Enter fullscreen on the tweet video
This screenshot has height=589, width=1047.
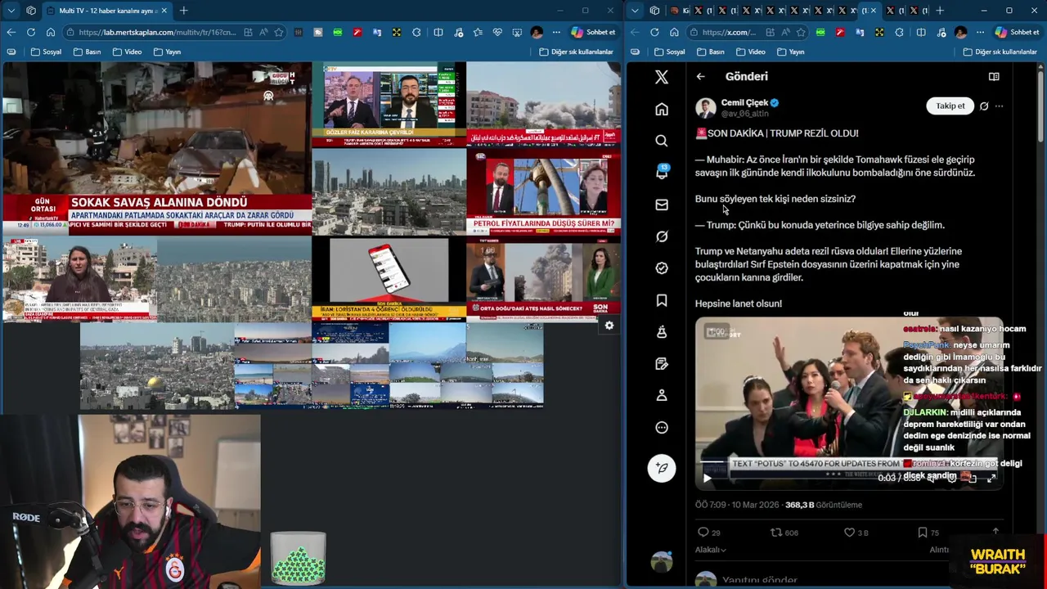991,478
